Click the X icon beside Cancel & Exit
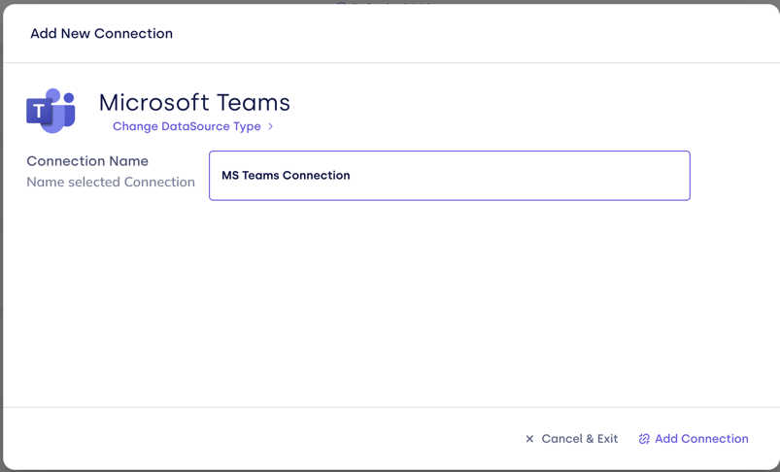780x472 pixels. tap(529, 439)
